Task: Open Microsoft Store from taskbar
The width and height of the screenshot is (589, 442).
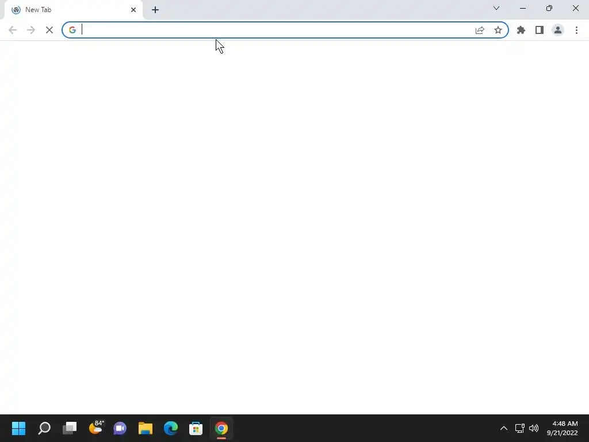Action: (x=196, y=428)
